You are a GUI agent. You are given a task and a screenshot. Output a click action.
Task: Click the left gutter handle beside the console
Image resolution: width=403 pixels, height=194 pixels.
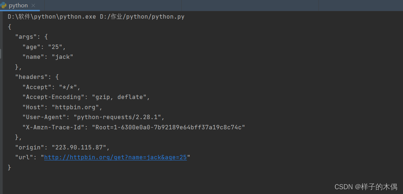[x=1, y=54]
